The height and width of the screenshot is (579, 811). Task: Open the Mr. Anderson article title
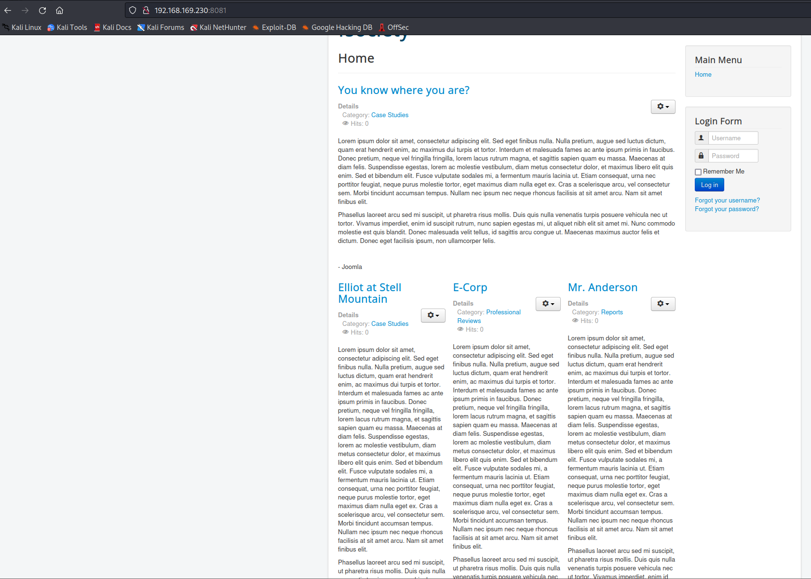[603, 287]
